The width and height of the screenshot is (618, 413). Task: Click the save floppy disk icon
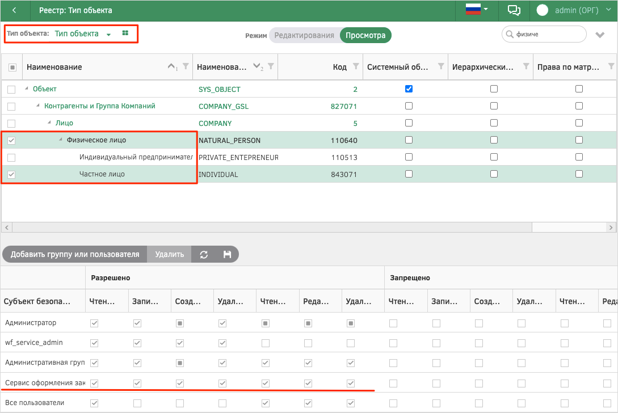[x=227, y=255]
